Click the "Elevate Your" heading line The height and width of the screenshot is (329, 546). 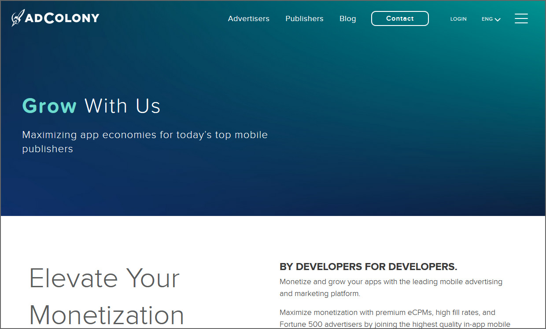(104, 278)
